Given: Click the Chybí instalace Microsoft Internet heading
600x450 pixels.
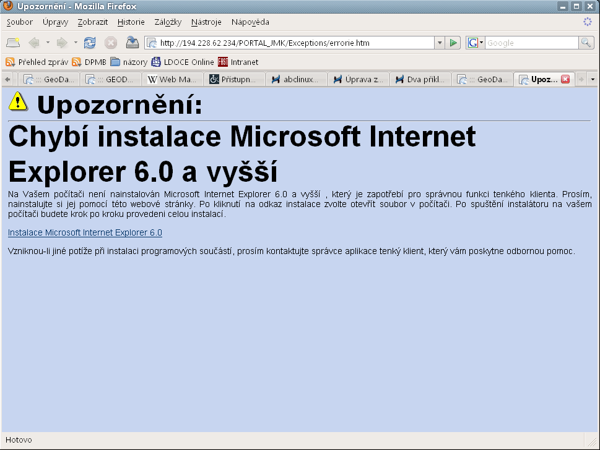Looking at the screenshot, I should point(242,137).
